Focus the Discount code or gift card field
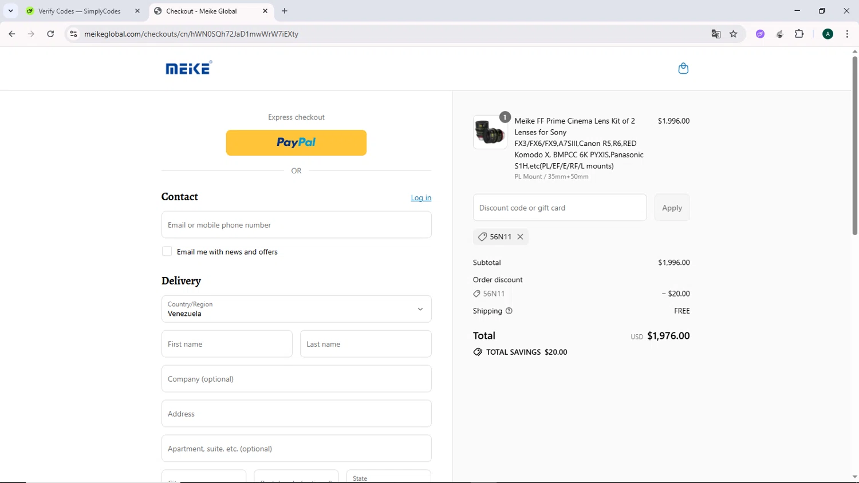 click(x=559, y=208)
